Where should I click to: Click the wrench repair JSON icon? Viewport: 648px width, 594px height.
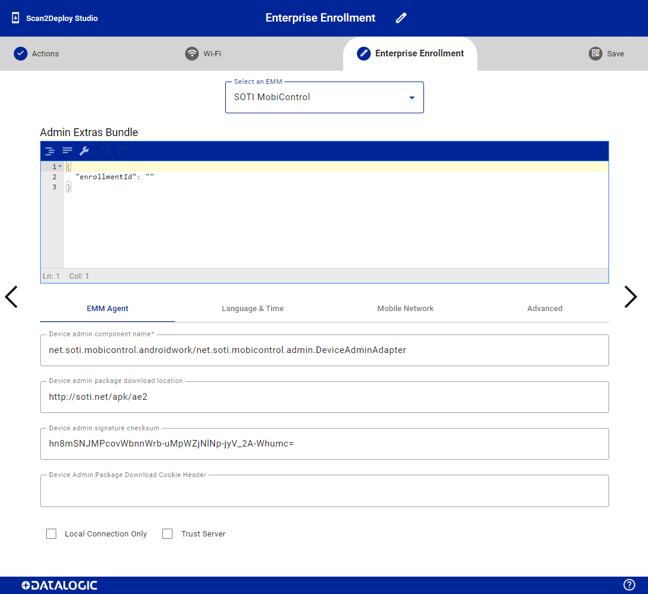tap(84, 151)
